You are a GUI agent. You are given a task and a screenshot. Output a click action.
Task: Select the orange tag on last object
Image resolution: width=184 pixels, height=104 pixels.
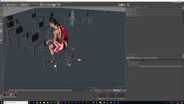(x=137, y=16)
